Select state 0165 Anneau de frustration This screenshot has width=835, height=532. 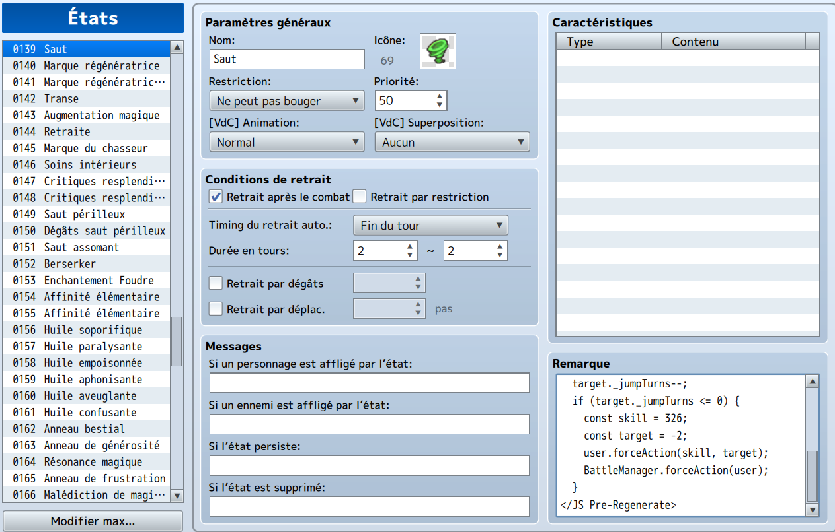click(86, 478)
